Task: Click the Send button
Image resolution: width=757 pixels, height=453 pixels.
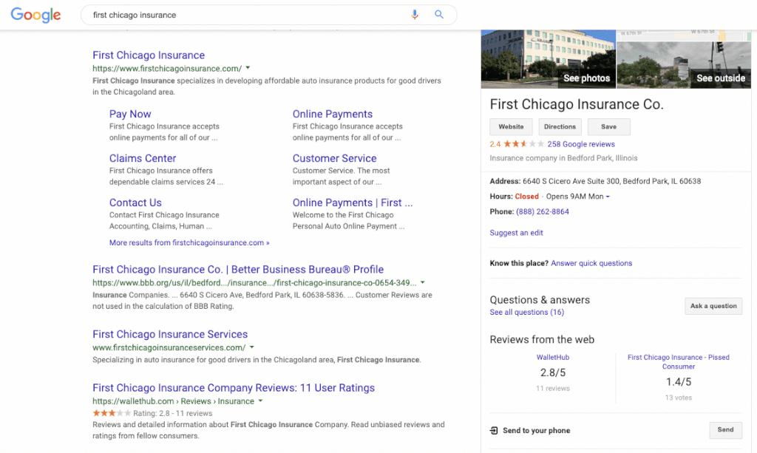Action: (725, 430)
